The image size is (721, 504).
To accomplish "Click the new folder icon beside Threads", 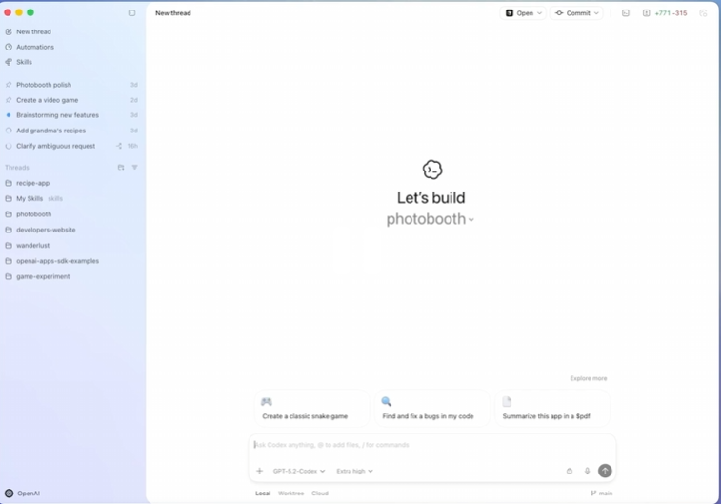I will 121,168.
